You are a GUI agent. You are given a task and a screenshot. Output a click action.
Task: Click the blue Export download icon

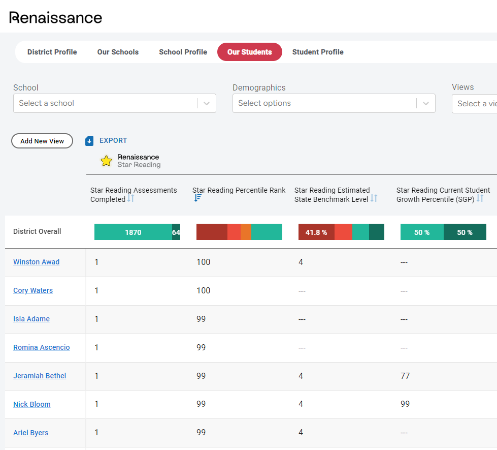89,141
